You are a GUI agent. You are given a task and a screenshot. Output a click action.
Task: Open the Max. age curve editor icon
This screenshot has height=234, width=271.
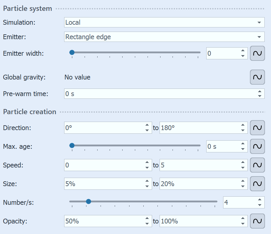tap(257, 146)
